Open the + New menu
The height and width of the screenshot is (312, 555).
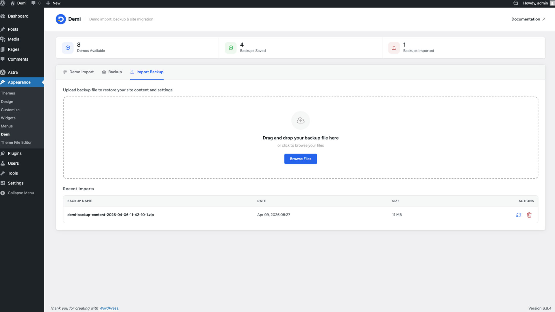pyautogui.click(x=53, y=3)
